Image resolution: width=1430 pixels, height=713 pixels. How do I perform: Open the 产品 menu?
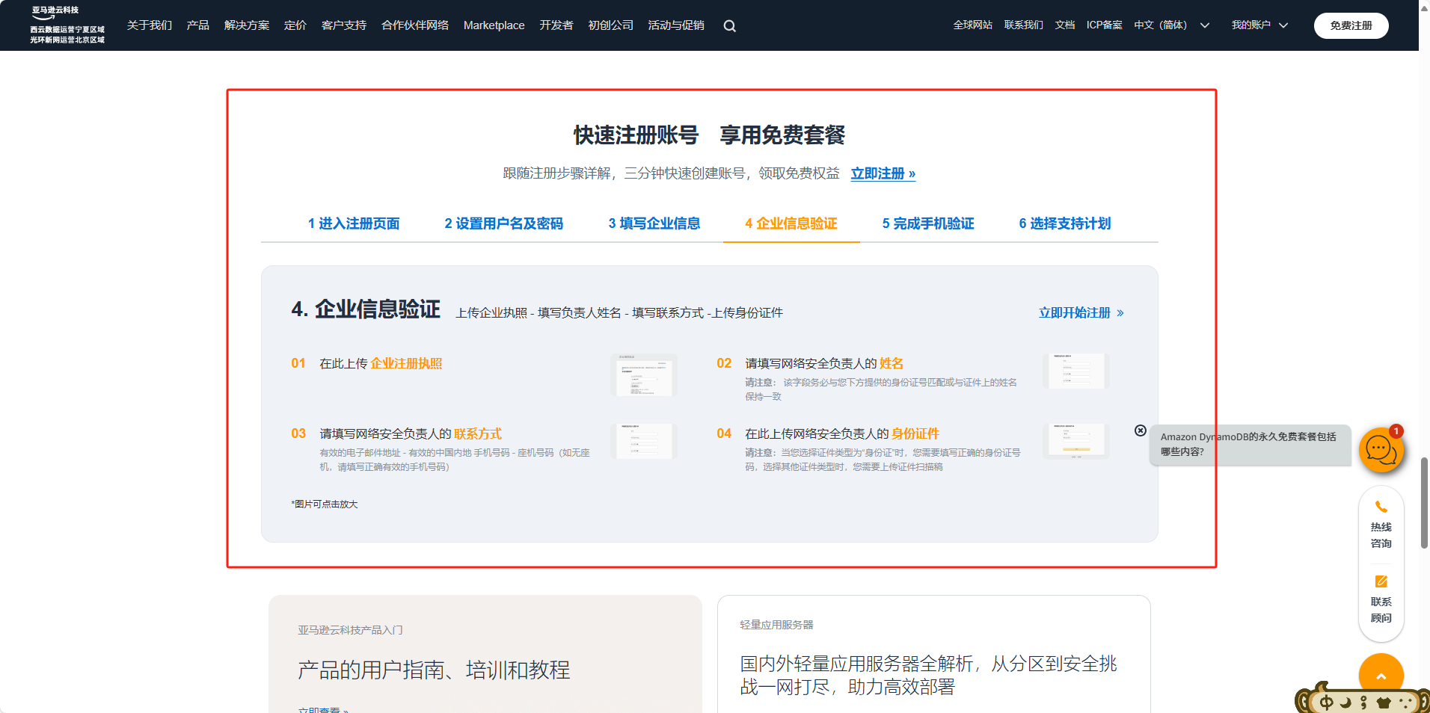click(x=197, y=25)
